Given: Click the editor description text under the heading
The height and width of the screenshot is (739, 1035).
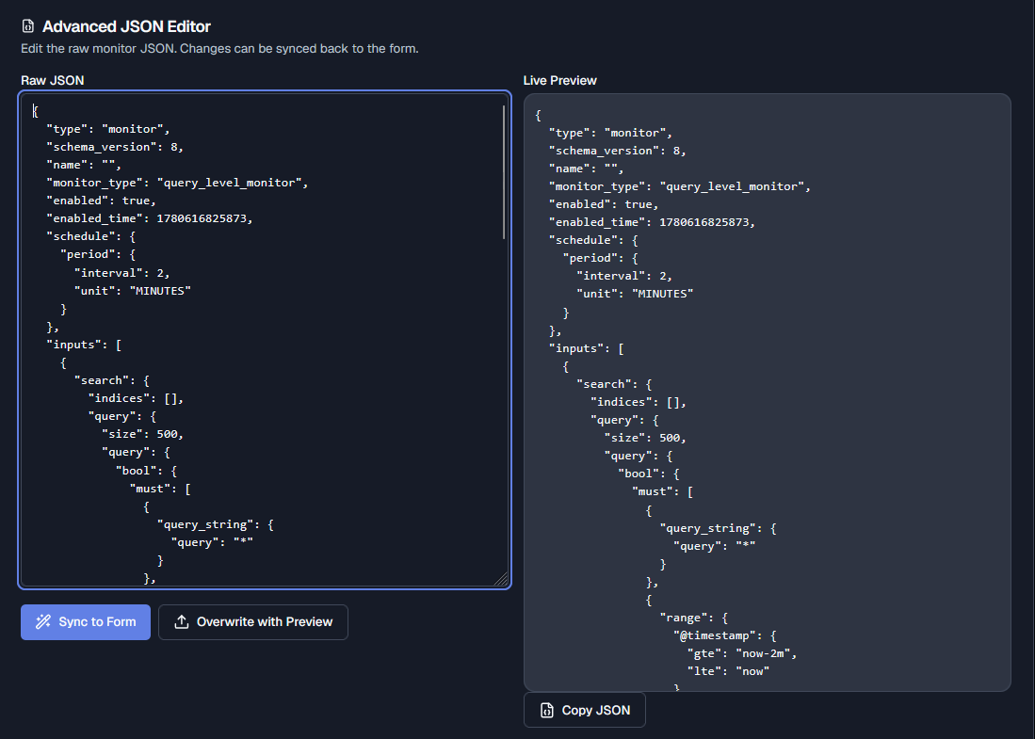Looking at the screenshot, I should 219,49.
